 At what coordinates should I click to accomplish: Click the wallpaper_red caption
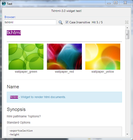(x=64, y=72)
